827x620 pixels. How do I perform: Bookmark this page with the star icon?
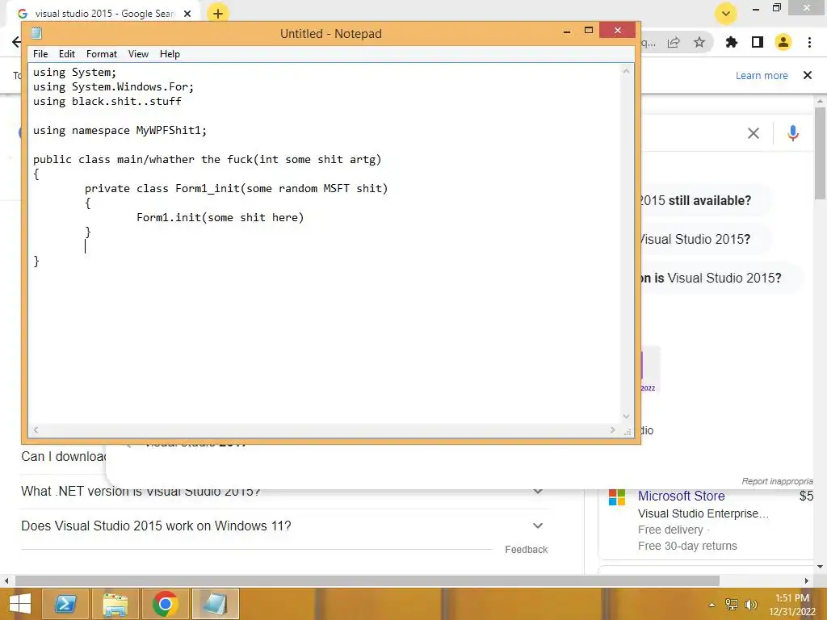pos(699,42)
